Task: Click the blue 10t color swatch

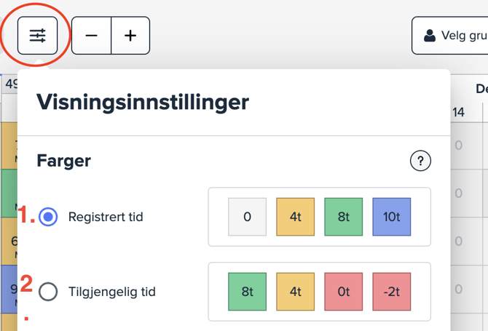Action: point(391,217)
